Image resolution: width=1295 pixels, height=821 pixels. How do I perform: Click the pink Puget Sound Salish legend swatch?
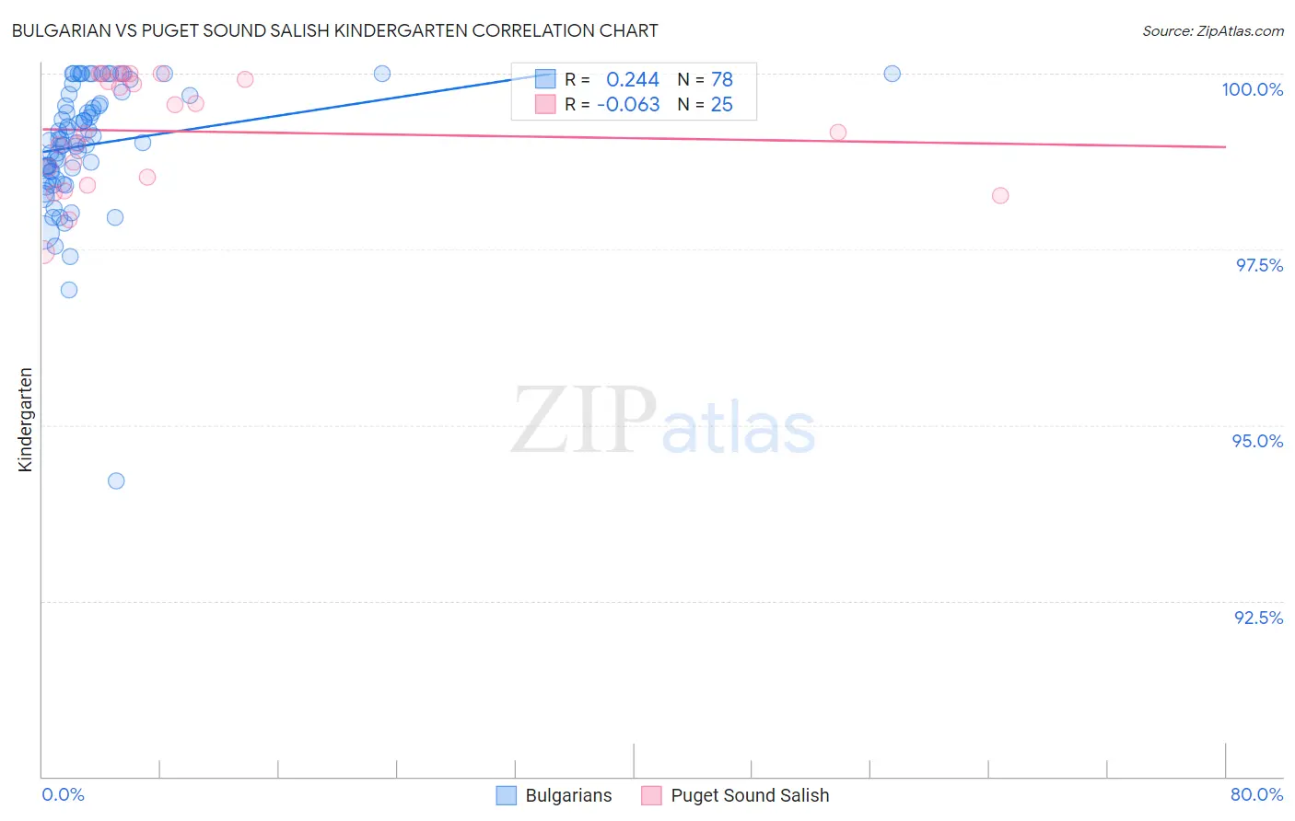coord(651,795)
